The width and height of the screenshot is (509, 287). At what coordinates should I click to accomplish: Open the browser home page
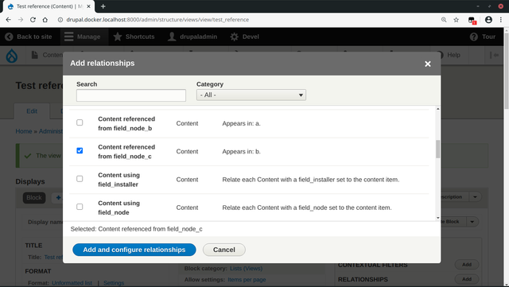pyautogui.click(x=45, y=20)
